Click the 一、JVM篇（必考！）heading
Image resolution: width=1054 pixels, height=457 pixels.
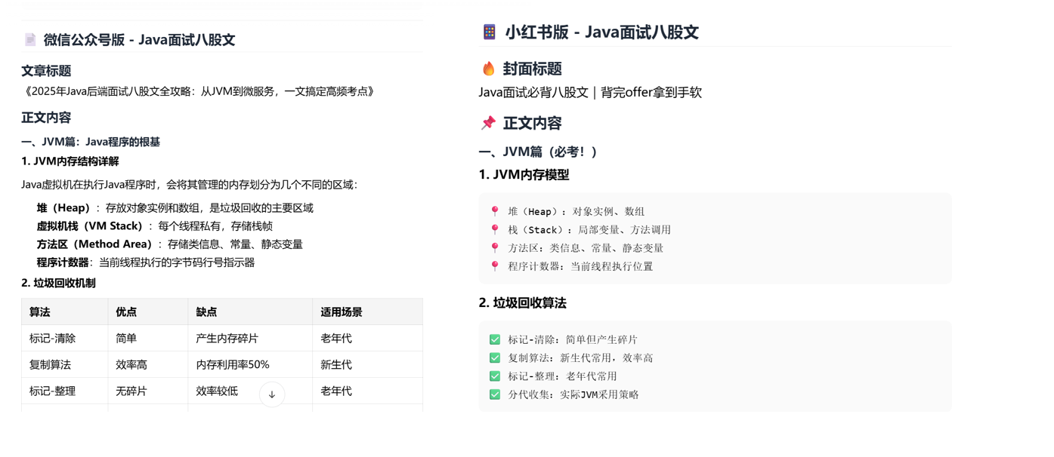click(x=539, y=152)
